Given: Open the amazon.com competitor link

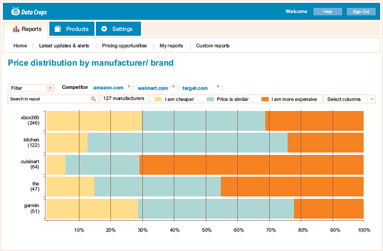Looking at the screenshot, I should [x=108, y=88].
